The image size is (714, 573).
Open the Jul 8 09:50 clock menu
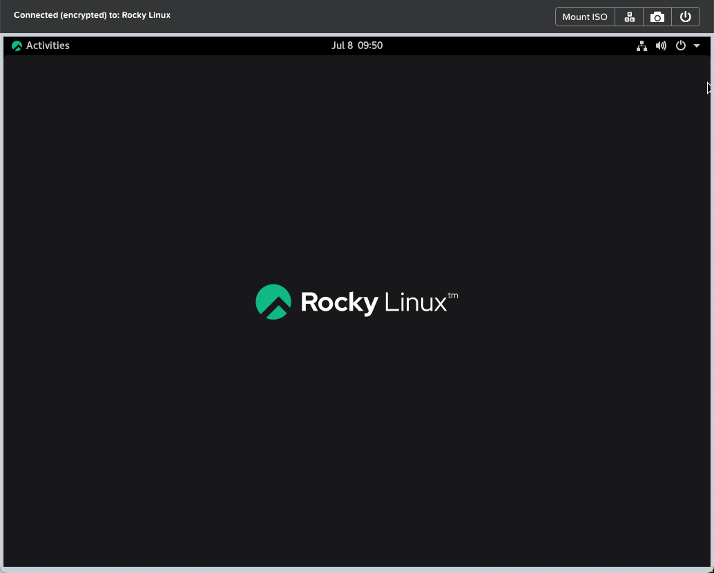coord(357,46)
